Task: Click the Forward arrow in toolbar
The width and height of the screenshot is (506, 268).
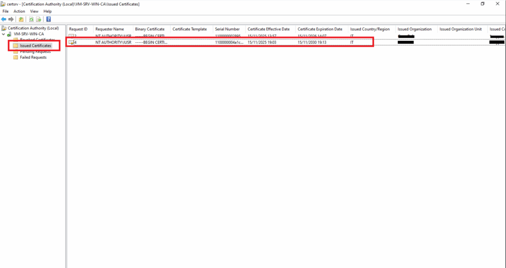Action: pyautogui.click(x=11, y=19)
